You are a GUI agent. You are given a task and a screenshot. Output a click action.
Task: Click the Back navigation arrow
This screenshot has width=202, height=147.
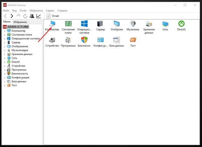coord(5,16)
